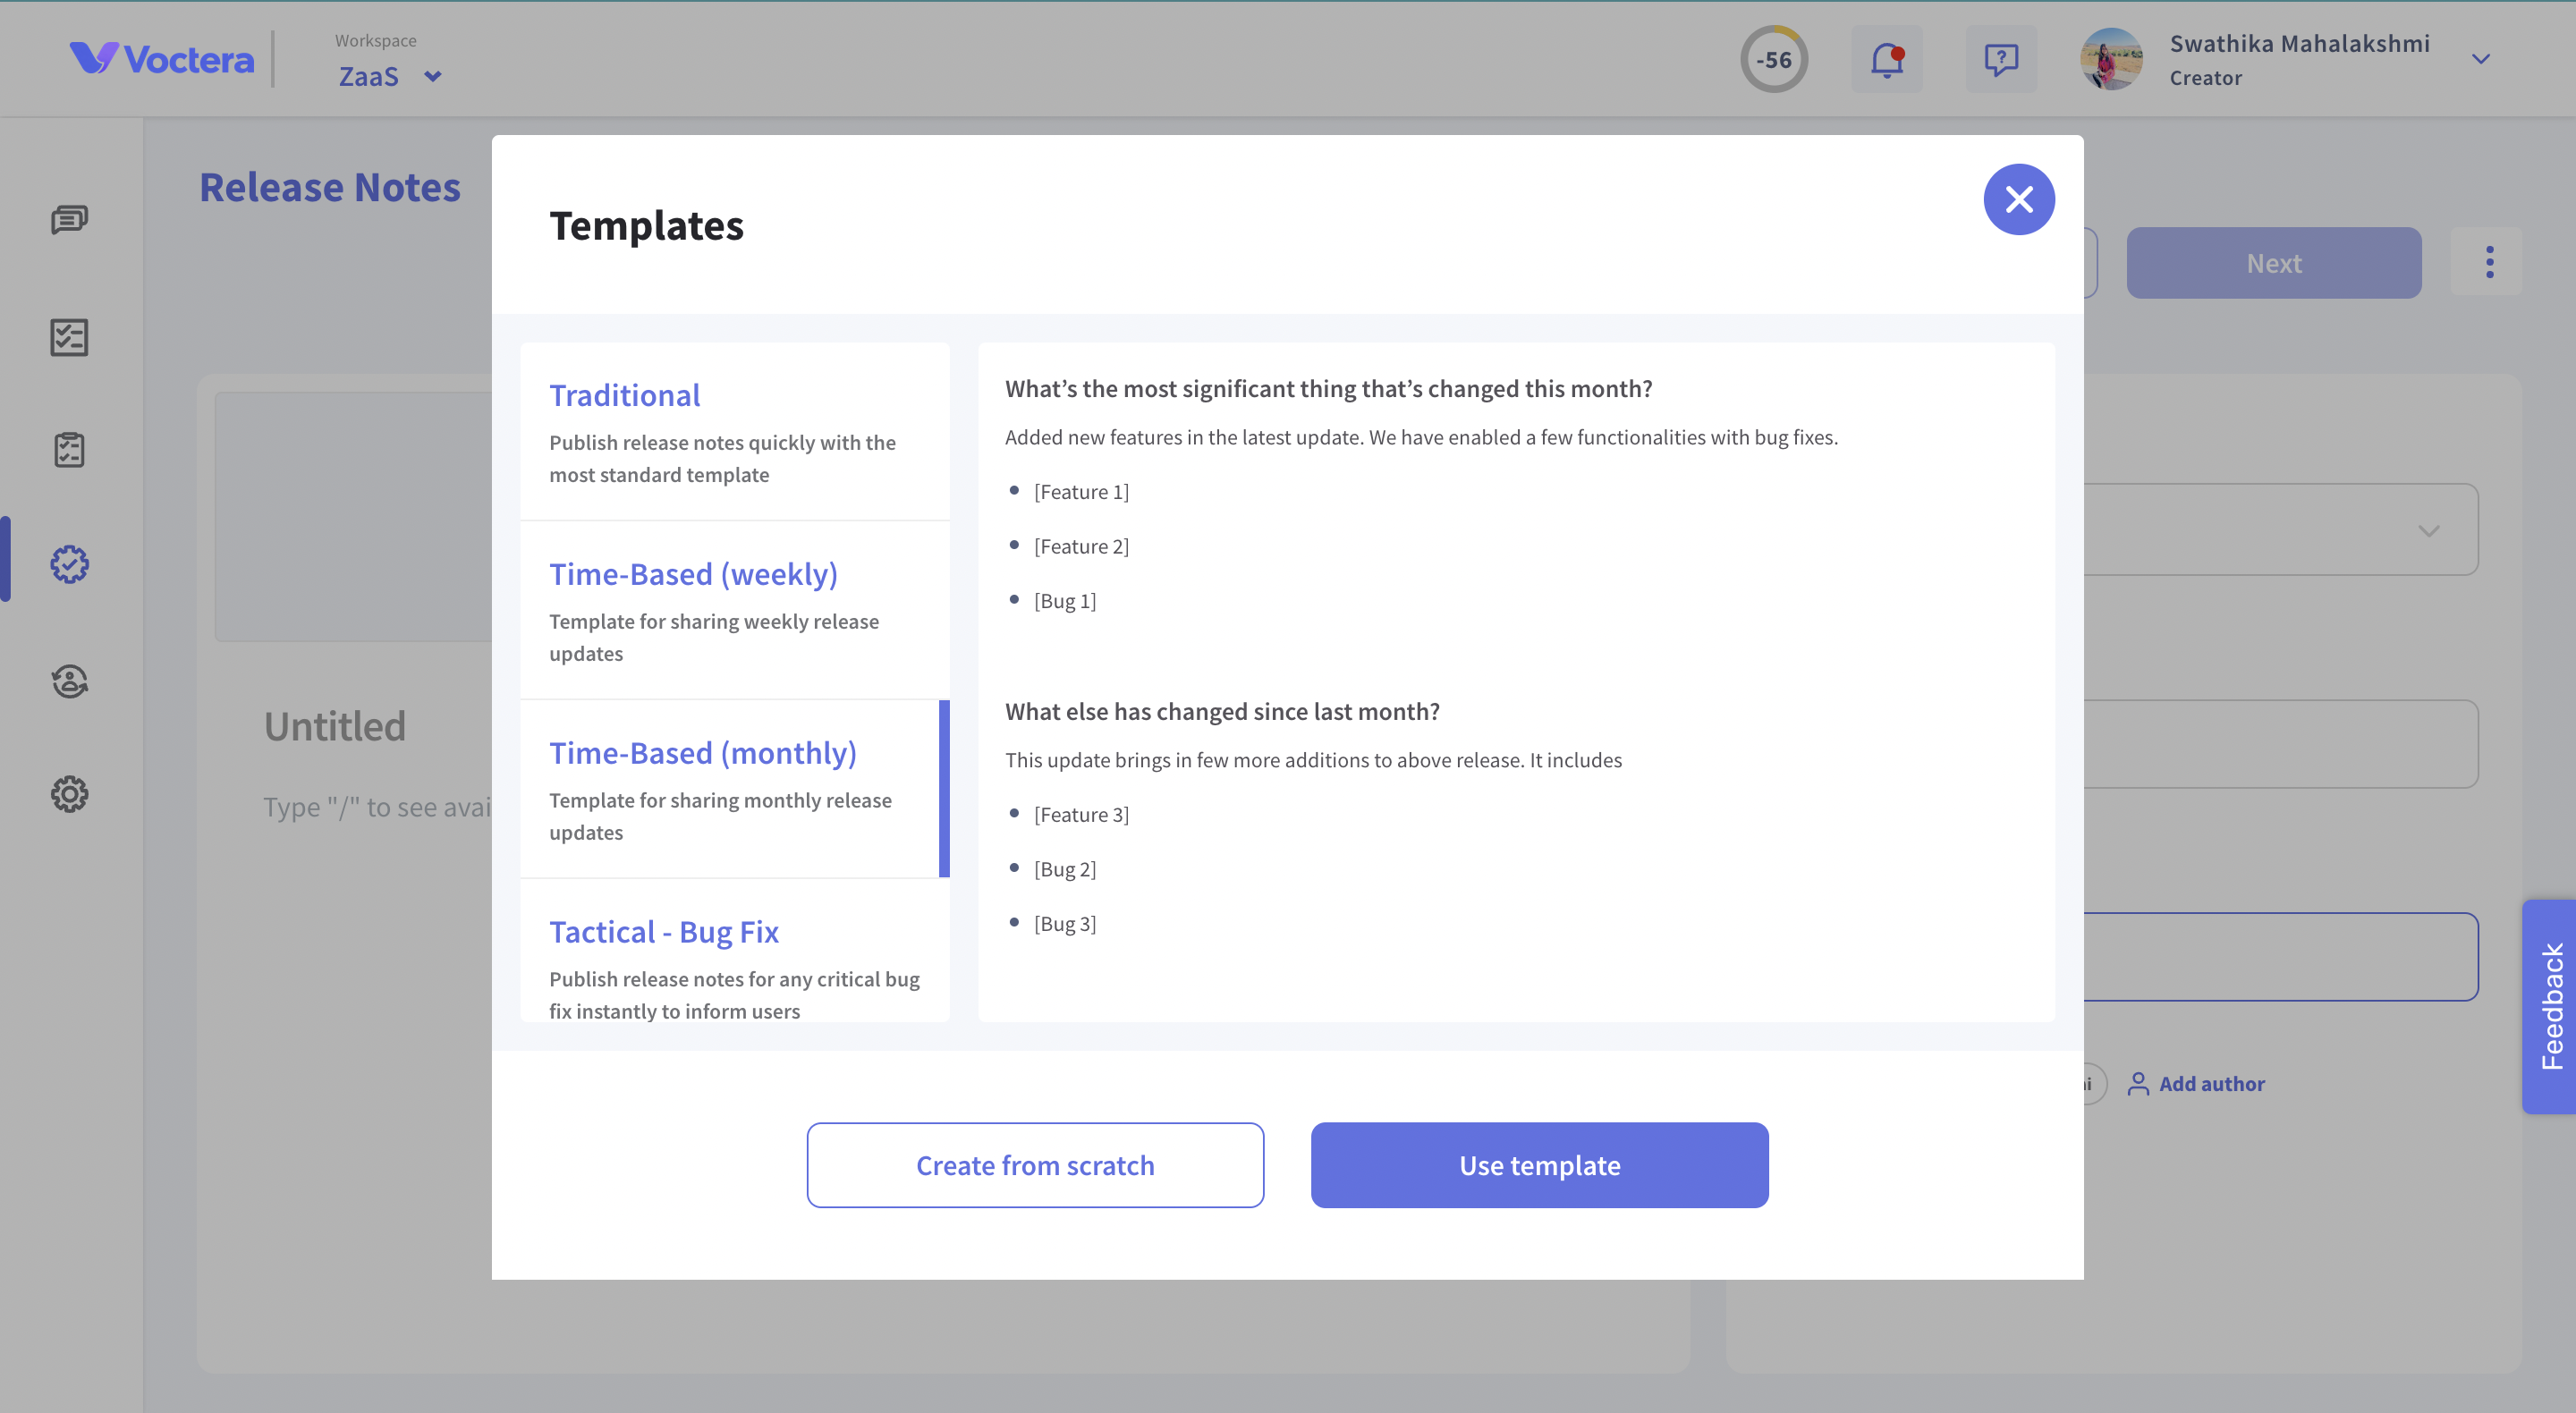Click the [Feature 1] bullet in the preview
The image size is (2576, 1413).
(x=1081, y=492)
